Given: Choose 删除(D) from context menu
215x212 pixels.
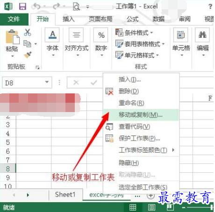Looking at the screenshot, I should [141, 91].
